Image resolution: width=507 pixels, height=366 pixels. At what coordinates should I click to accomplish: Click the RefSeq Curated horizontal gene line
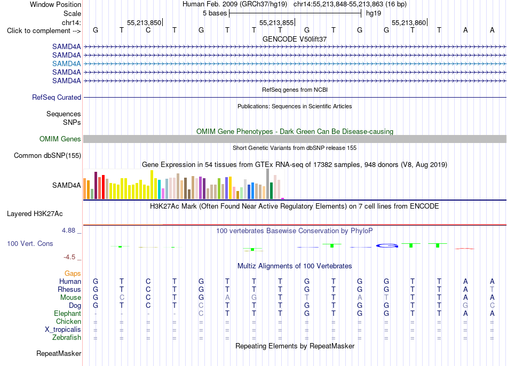tap(295, 97)
